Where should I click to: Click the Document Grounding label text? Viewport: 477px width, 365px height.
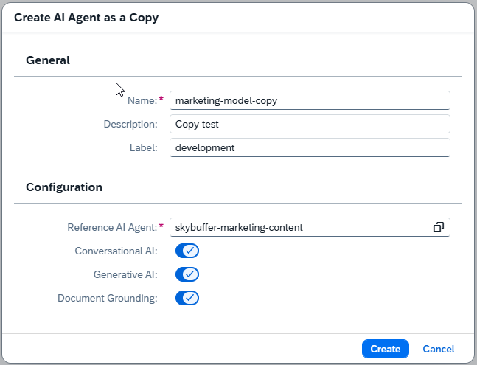(x=108, y=298)
